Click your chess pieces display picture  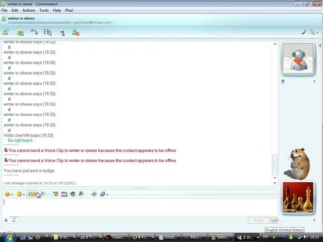(298, 197)
